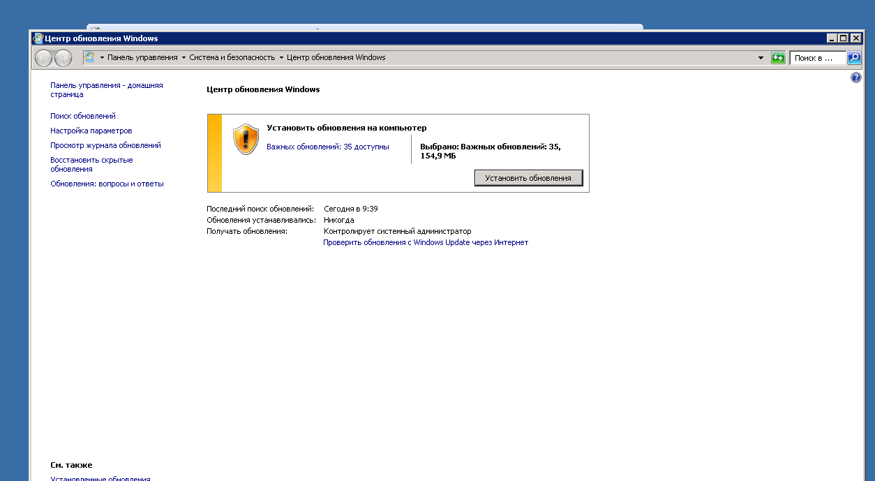This screenshot has height=481, width=875.
Task: Minimize the Windows Update window
Action: click(832, 38)
